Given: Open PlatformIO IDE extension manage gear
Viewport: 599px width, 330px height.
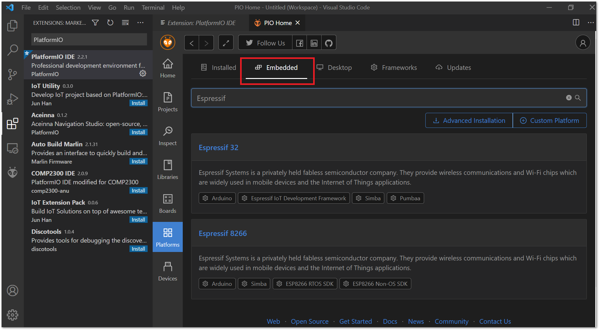Looking at the screenshot, I should 143,73.
